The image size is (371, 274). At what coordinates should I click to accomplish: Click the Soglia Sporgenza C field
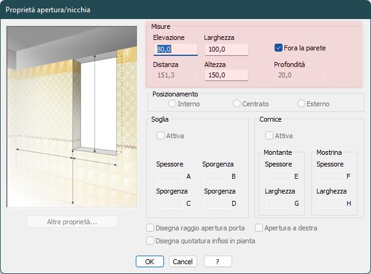point(170,203)
